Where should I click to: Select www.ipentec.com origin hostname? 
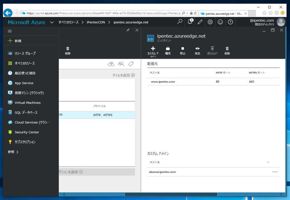[163, 82]
